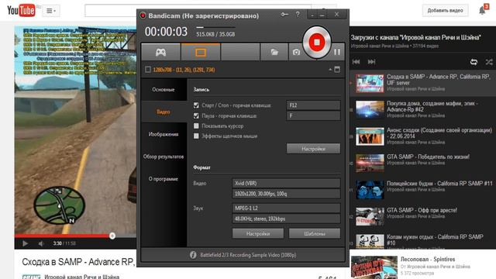The height and width of the screenshot is (279, 496).
Task: Mute the YouTube video volume
Action: point(41,243)
